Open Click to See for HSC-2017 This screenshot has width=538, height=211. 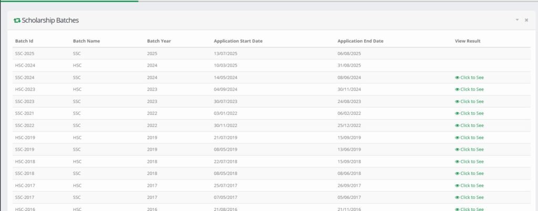point(471,185)
